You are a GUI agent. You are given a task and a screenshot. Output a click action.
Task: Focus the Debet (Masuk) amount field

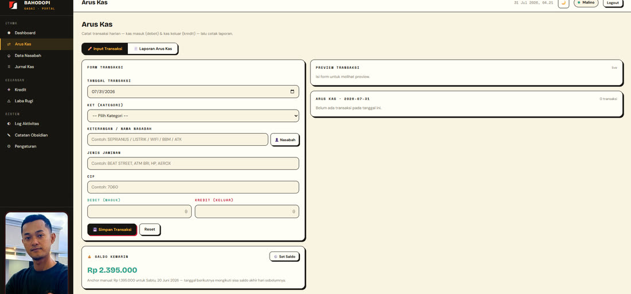pos(139,211)
